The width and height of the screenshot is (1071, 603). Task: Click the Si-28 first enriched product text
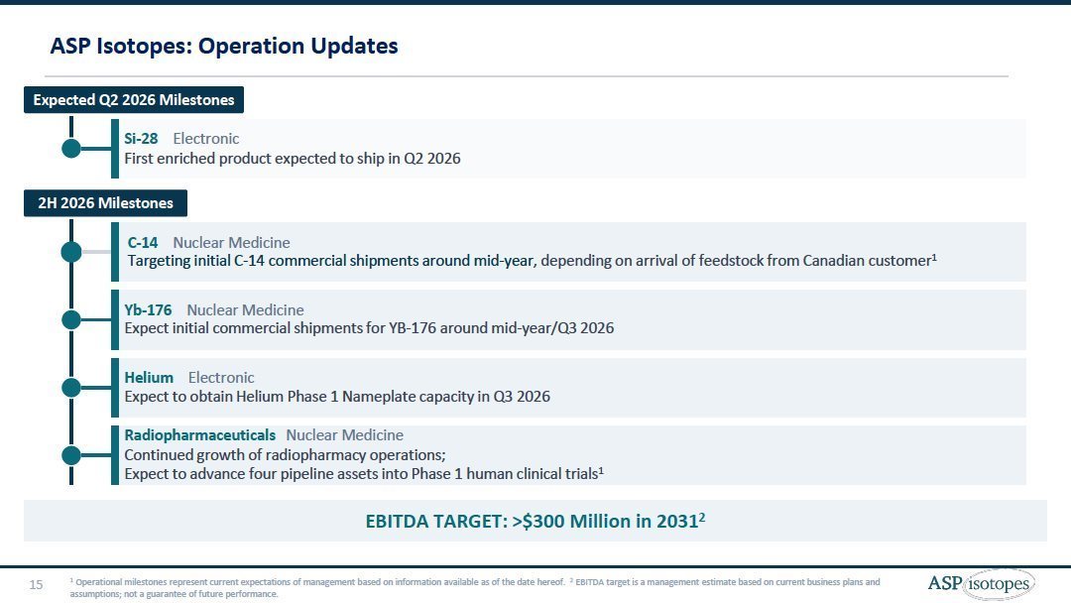click(292, 159)
